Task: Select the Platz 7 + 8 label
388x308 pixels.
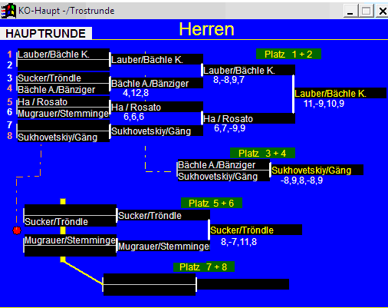Action: [204, 267]
